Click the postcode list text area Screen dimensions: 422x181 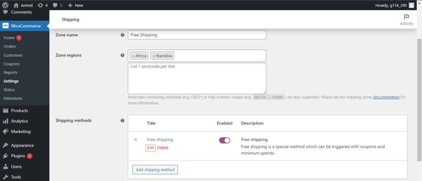(x=197, y=78)
